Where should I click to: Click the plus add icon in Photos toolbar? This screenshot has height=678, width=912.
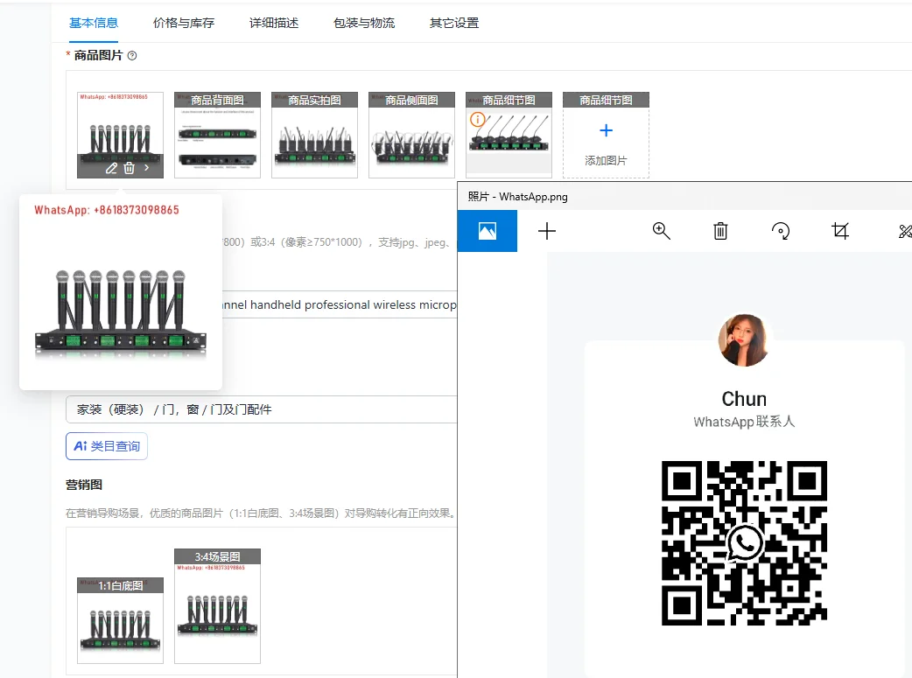pyautogui.click(x=547, y=231)
